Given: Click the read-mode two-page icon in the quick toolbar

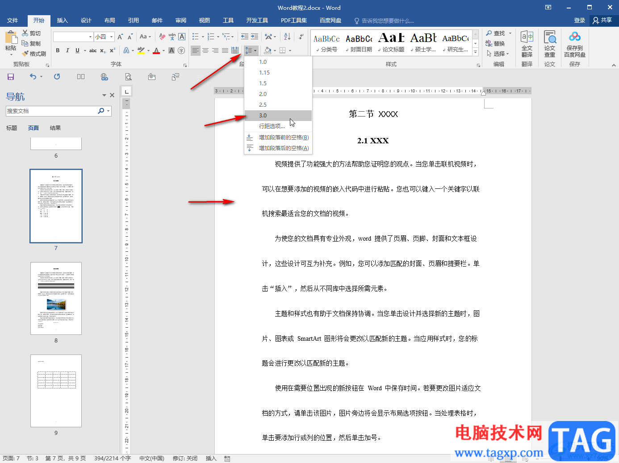Looking at the screenshot, I should pyautogui.click(x=81, y=77).
